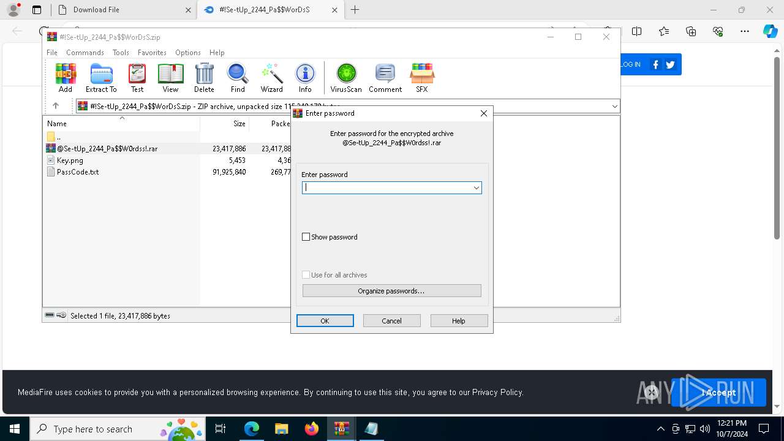The height and width of the screenshot is (441, 784).
Task: Open Edge split screen icon
Action: point(637,31)
